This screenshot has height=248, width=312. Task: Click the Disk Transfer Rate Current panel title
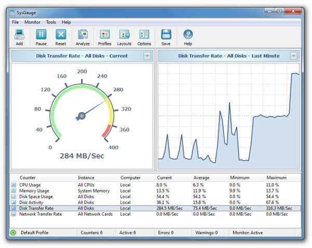coord(82,56)
